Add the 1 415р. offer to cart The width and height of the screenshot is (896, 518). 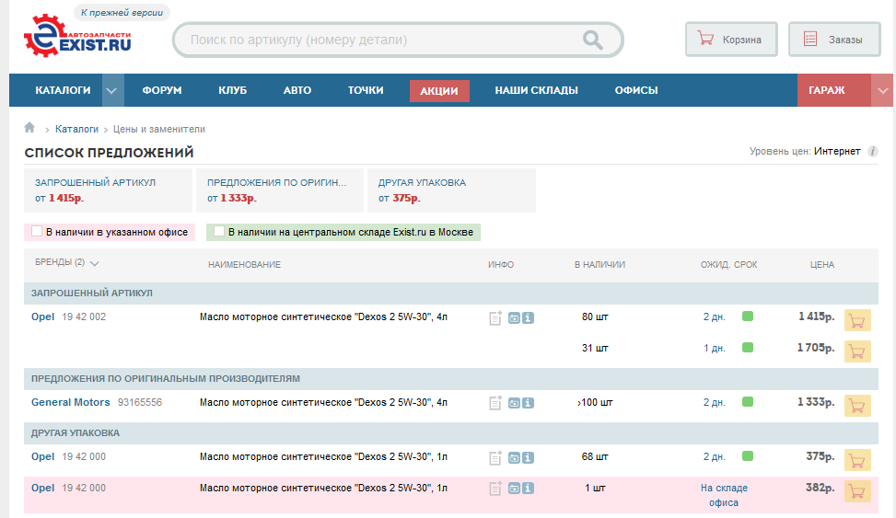(x=857, y=320)
